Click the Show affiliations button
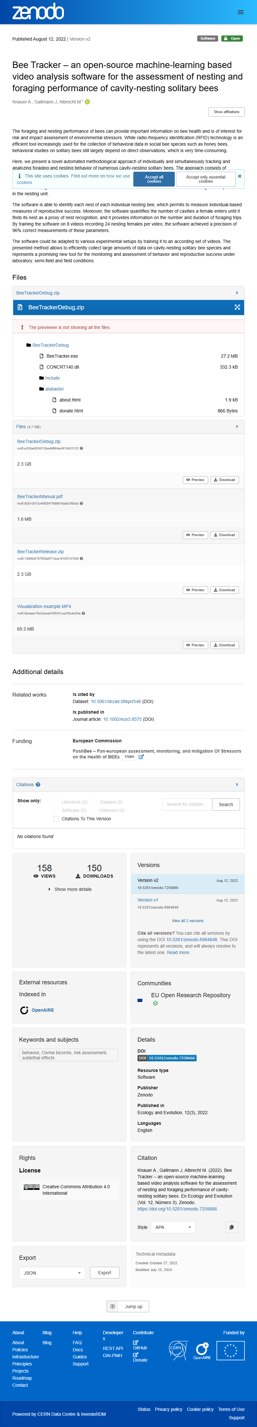This screenshot has height=1427, width=257. pos(226,112)
